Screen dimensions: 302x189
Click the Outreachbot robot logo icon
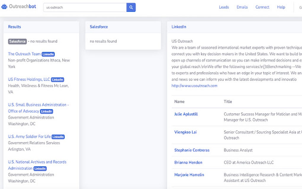4,7
